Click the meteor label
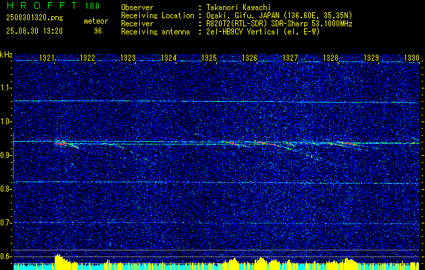425x270 pixels. pos(96,21)
